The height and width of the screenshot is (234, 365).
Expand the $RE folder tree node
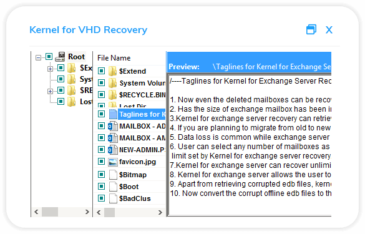coord(50,91)
